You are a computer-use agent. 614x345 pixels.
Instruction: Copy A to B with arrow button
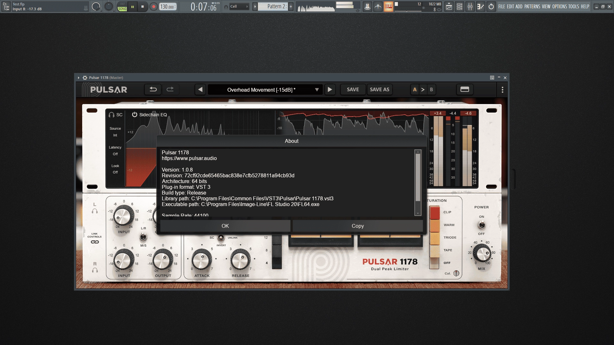click(x=423, y=89)
